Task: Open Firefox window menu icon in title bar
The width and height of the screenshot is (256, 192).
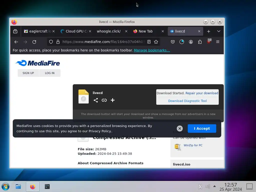Action: coord(14,22)
